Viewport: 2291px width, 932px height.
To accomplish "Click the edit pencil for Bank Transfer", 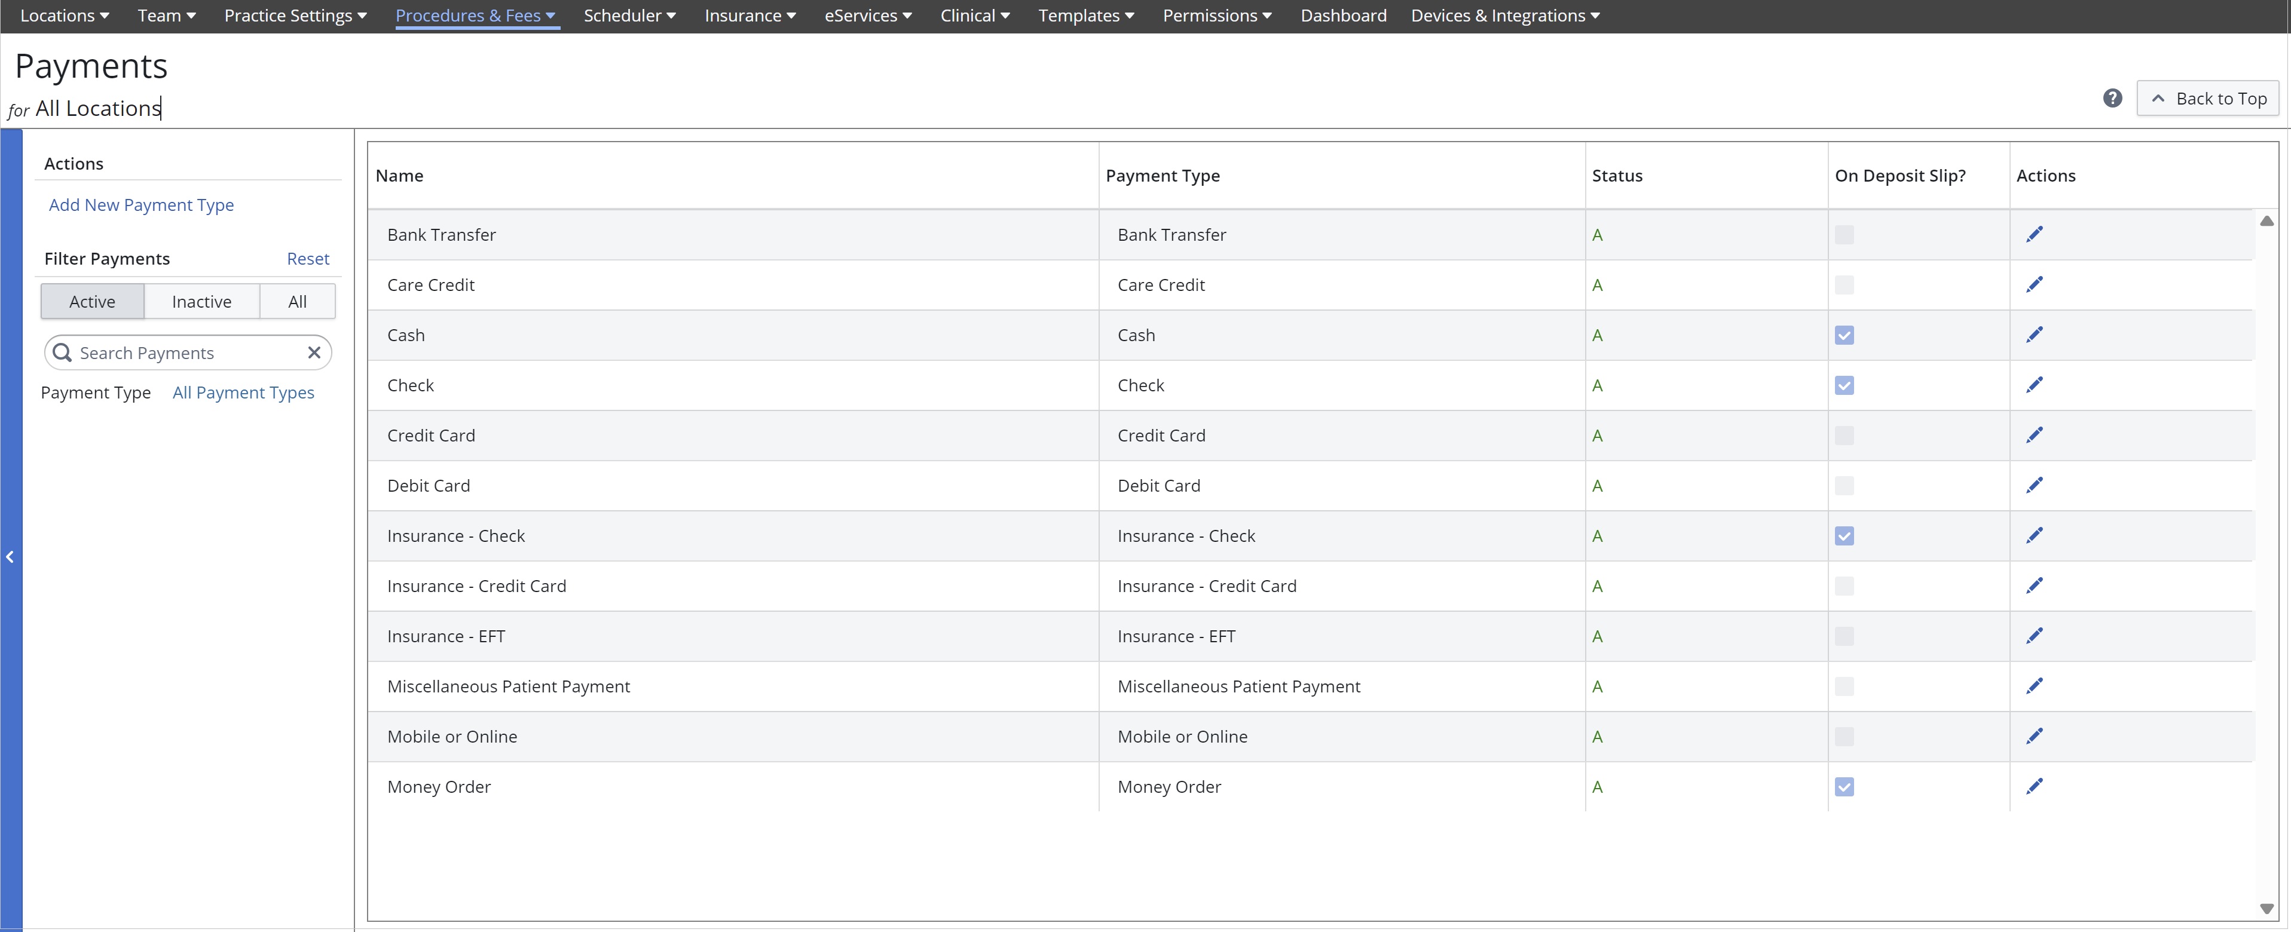I will 2034,235.
